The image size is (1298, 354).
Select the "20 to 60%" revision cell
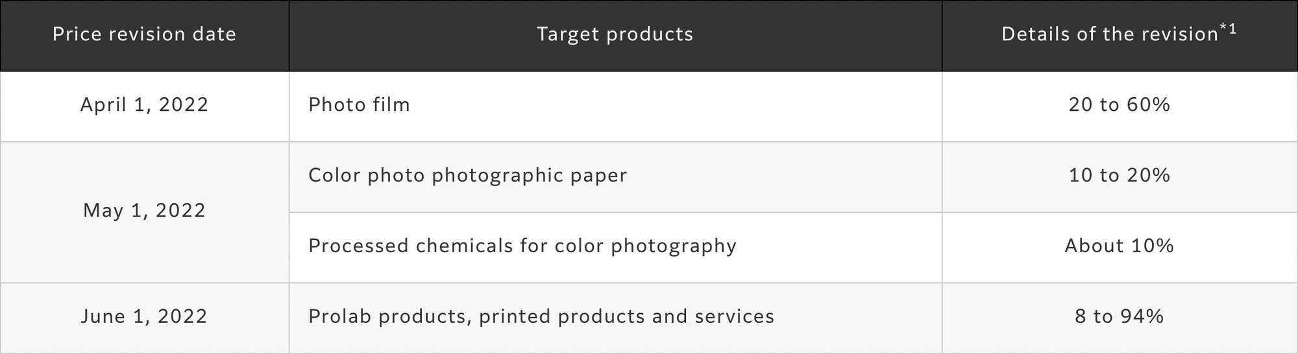(x=1119, y=105)
